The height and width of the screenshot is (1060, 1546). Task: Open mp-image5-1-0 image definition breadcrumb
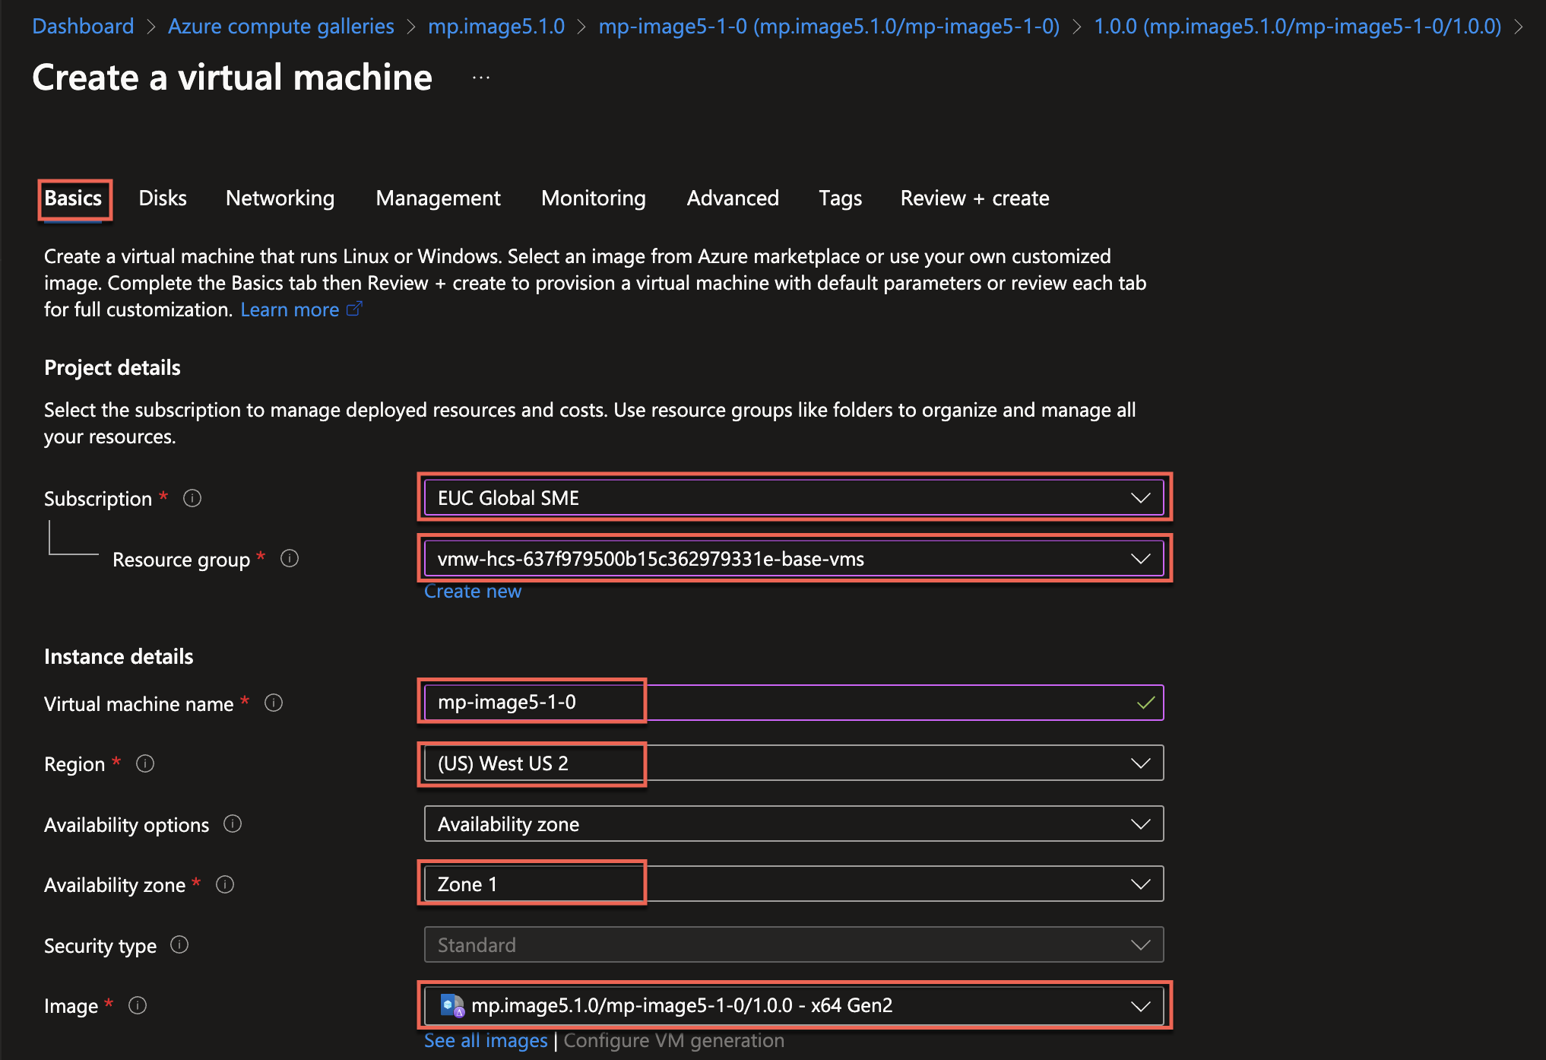[829, 27]
